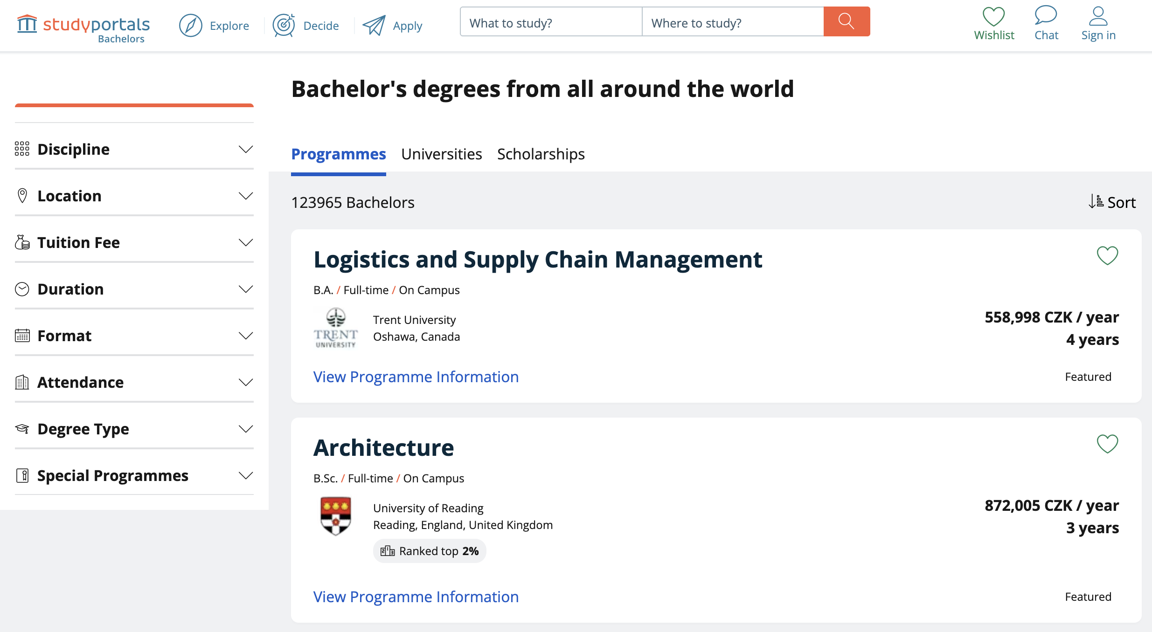
Task: Open View Programme Information for Trent University
Action: [x=416, y=377]
